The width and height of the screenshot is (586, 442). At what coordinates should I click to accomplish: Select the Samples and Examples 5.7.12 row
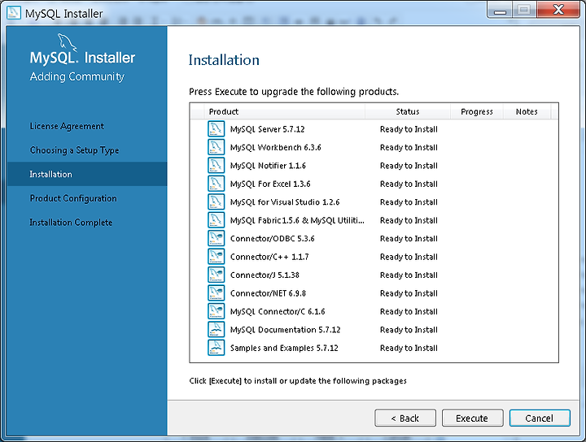[x=374, y=348]
